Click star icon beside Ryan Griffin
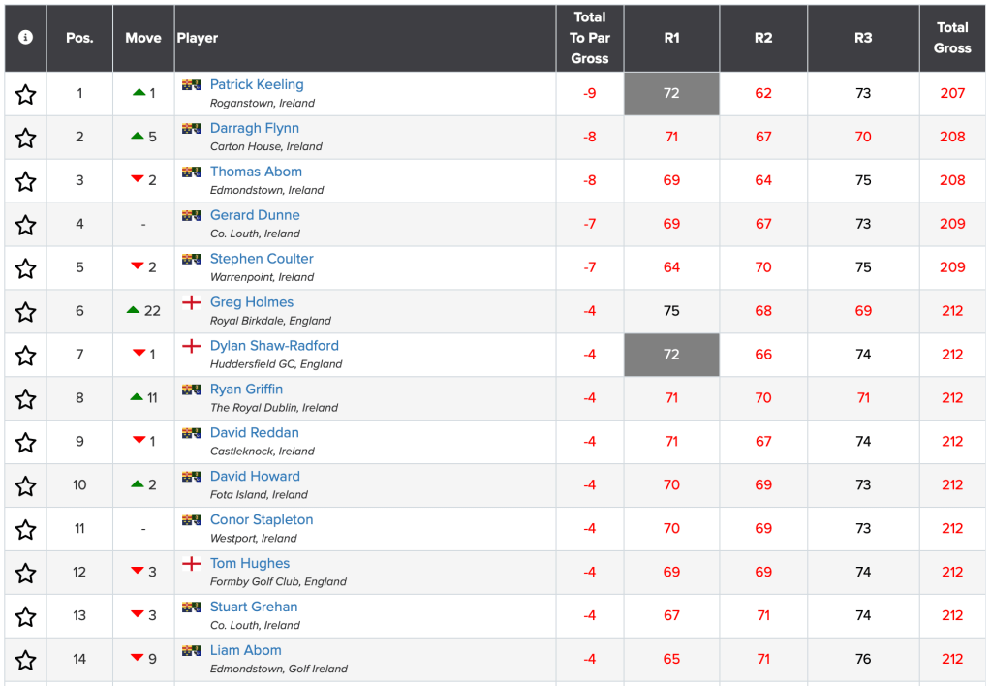Viewport: 991px width, 686px height. (25, 399)
